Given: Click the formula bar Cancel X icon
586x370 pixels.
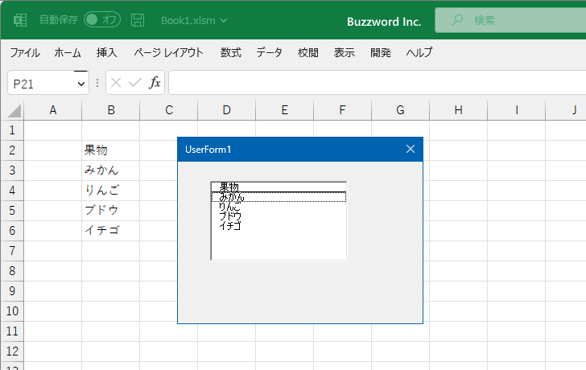Looking at the screenshot, I should click(116, 83).
